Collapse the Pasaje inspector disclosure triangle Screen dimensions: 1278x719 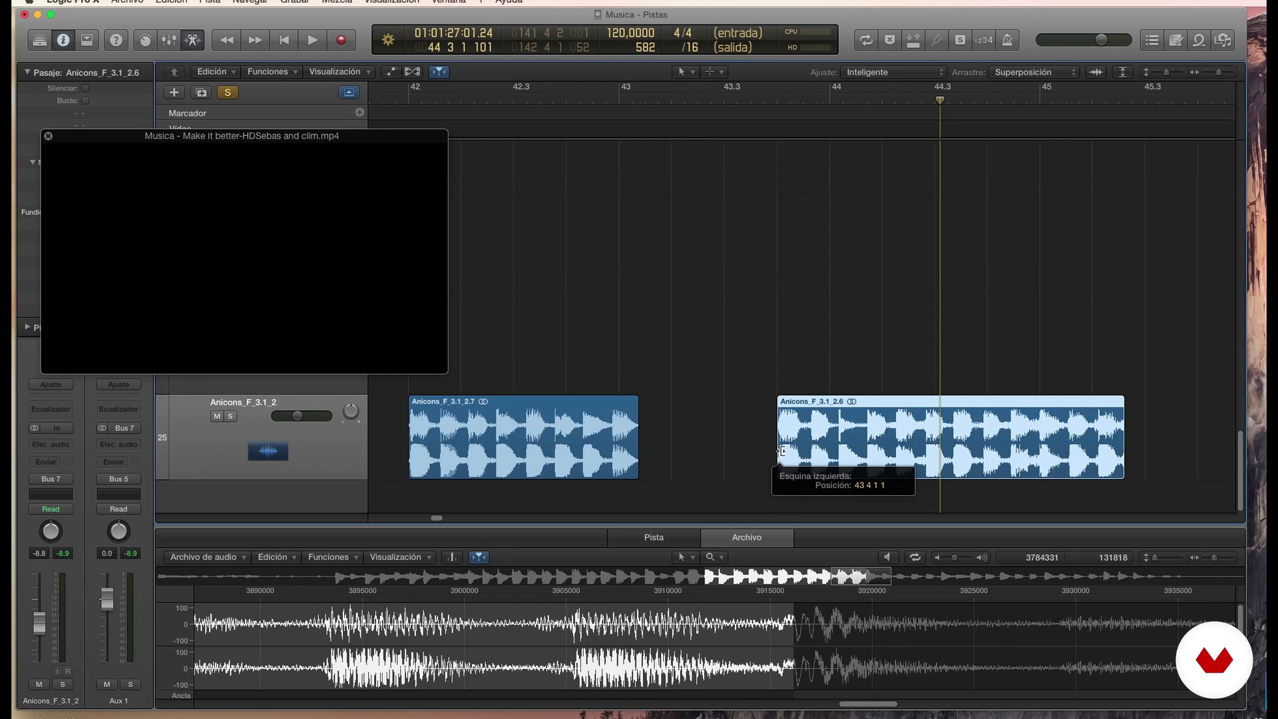coord(27,72)
